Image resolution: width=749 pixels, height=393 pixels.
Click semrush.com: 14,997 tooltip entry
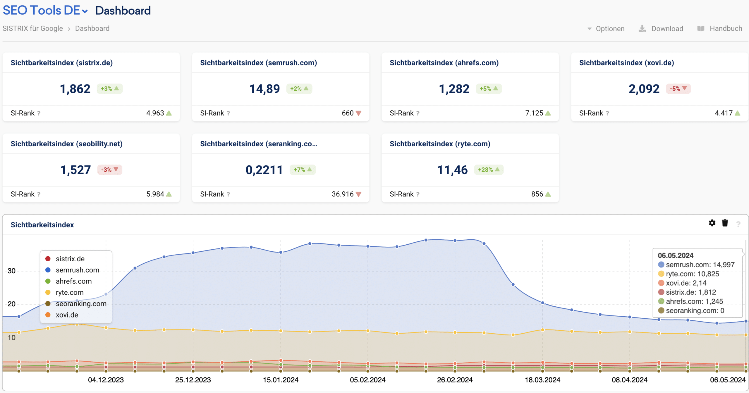click(696, 265)
